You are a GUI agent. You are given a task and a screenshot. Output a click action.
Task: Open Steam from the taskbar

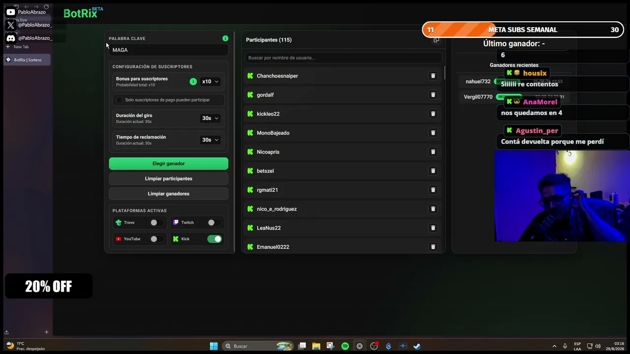coord(417,346)
